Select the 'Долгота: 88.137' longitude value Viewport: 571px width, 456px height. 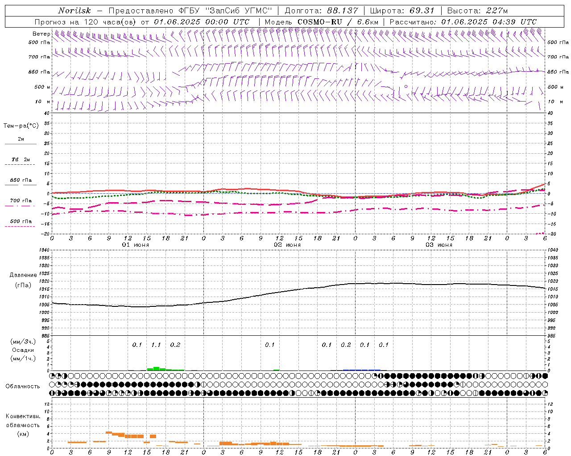coord(321,11)
